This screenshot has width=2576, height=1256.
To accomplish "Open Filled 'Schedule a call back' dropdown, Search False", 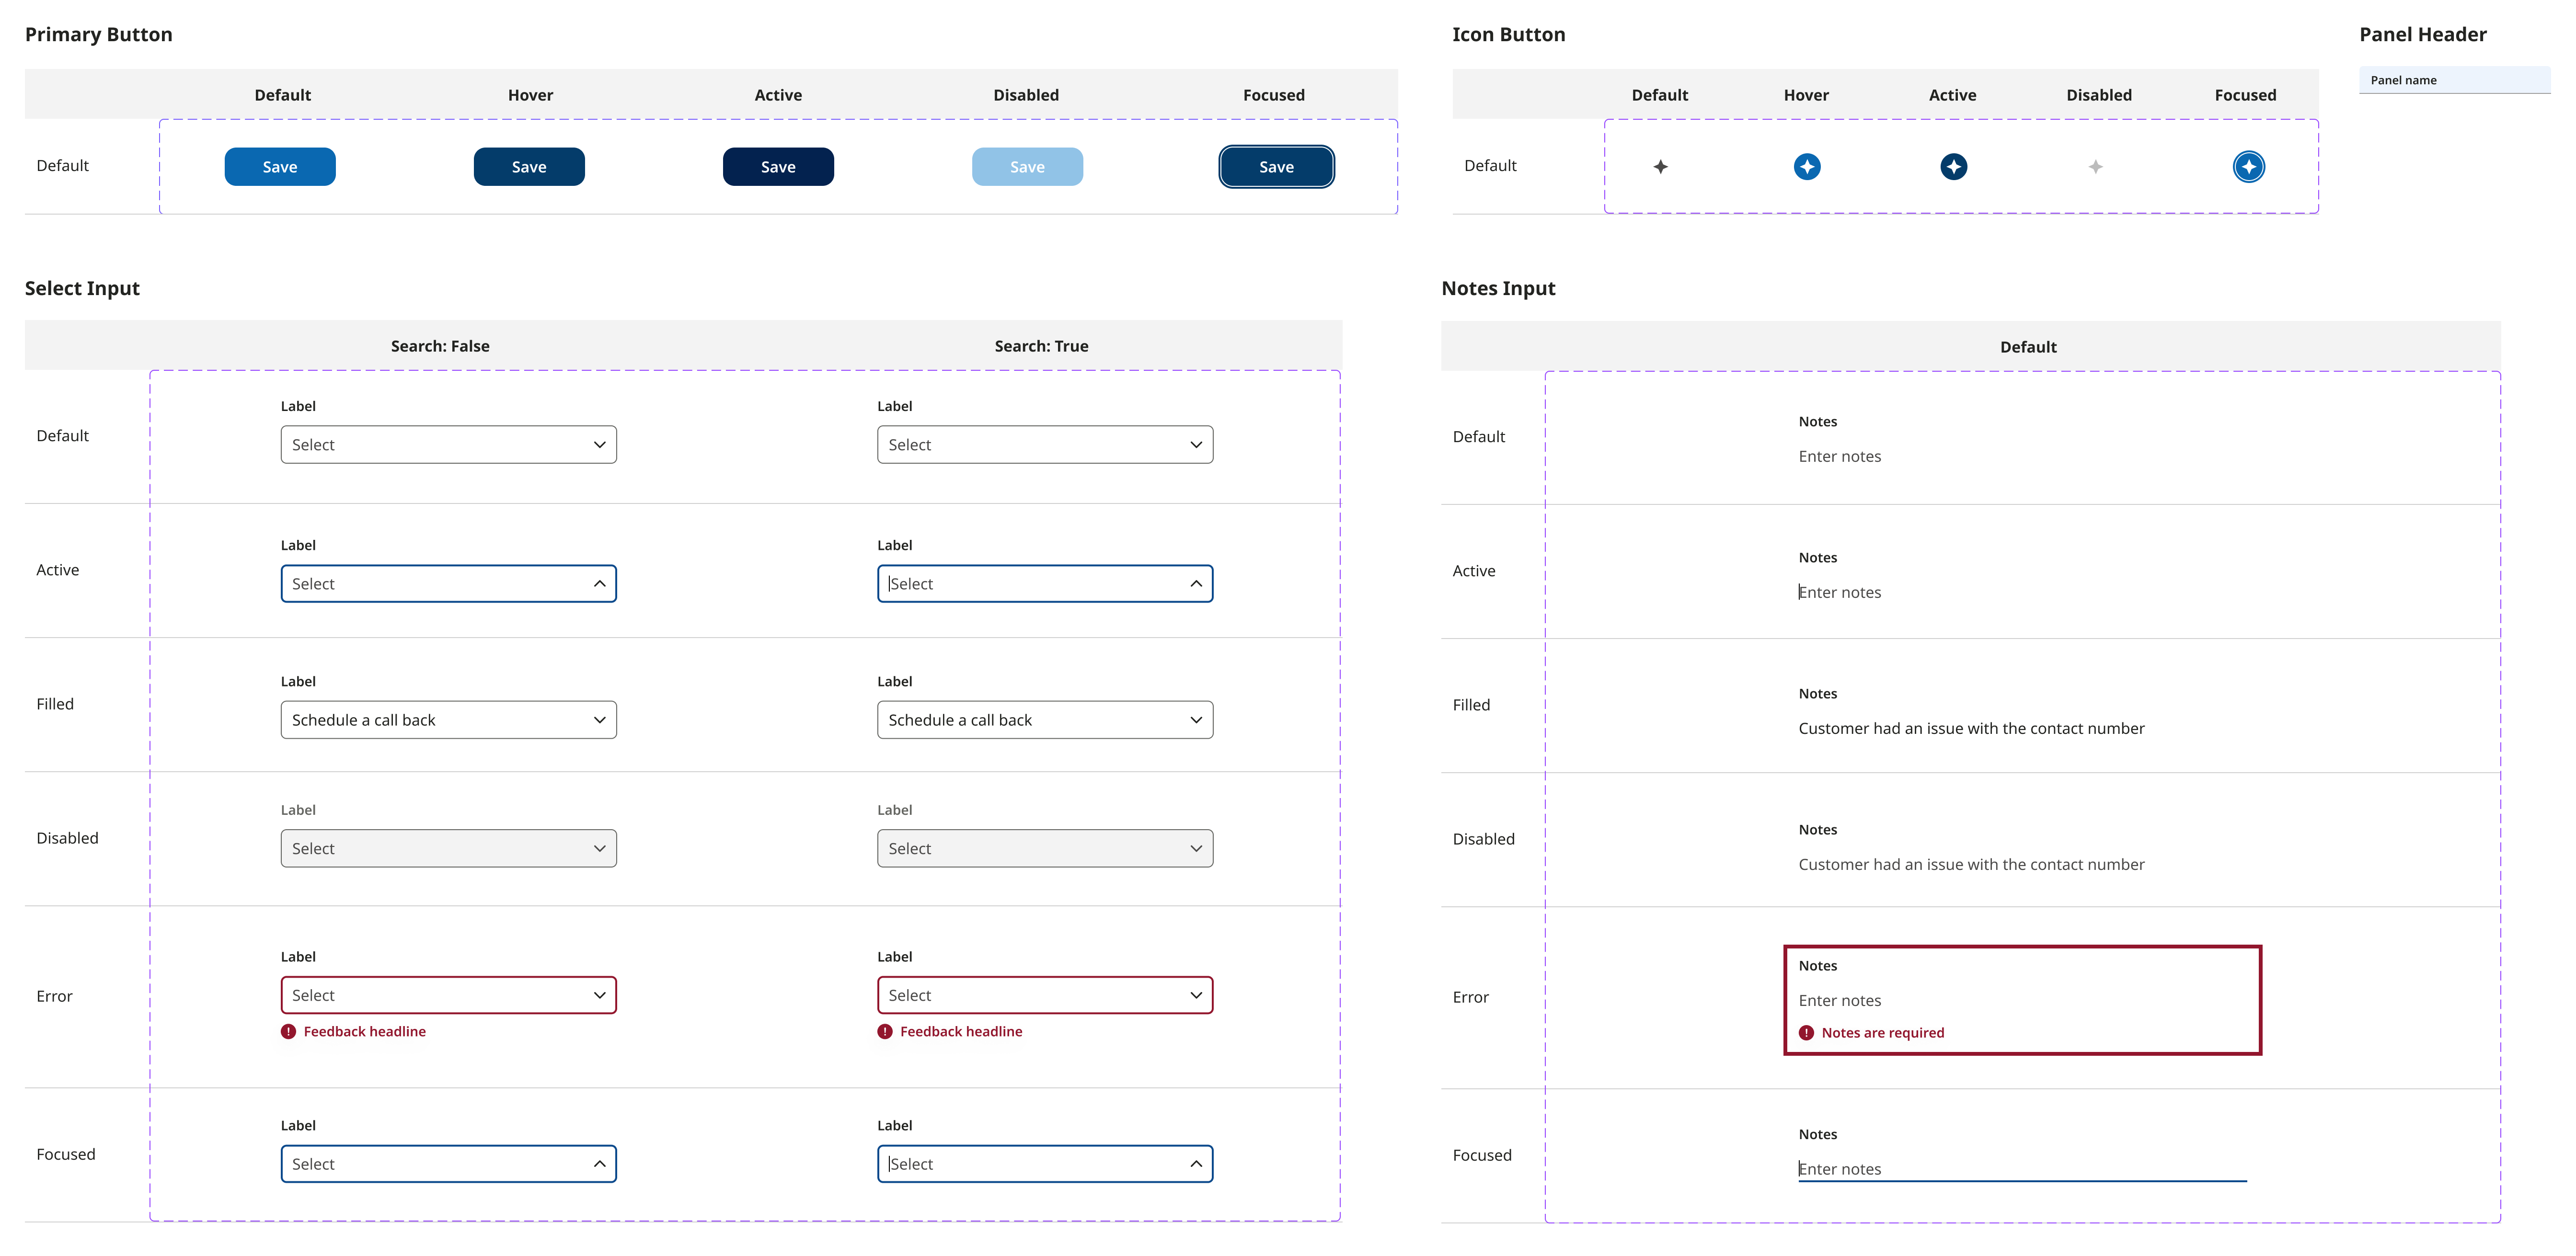I will (448, 719).
